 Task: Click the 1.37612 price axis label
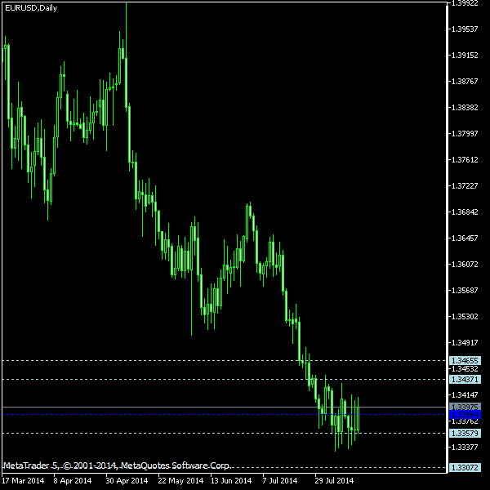pyautogui.click(x=465, y=160)
